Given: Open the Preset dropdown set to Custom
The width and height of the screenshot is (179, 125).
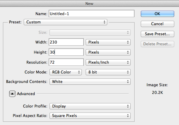Looking at the screenshot, I should point(65,22).
